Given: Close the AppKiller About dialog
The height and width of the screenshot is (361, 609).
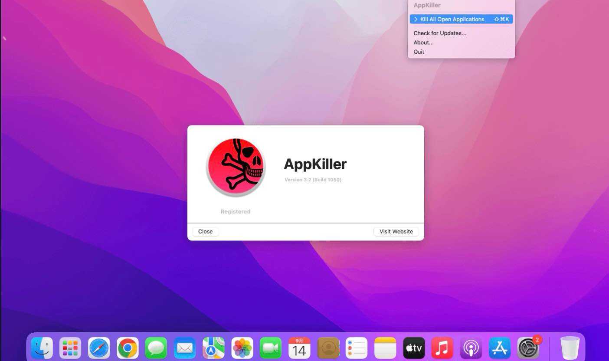Looking at the screenshot, I should coord(205,231).
